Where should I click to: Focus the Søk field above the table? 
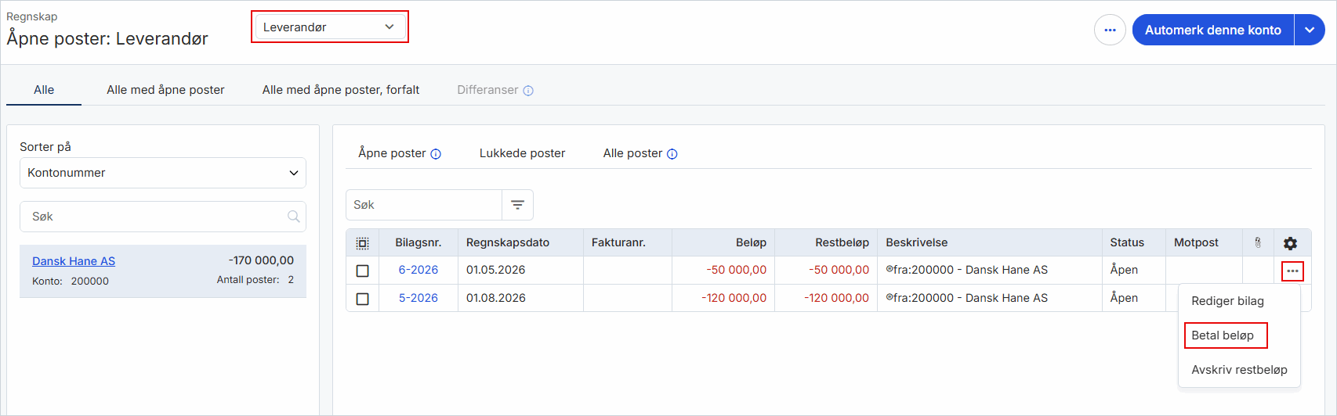click(x=424, y=205)
